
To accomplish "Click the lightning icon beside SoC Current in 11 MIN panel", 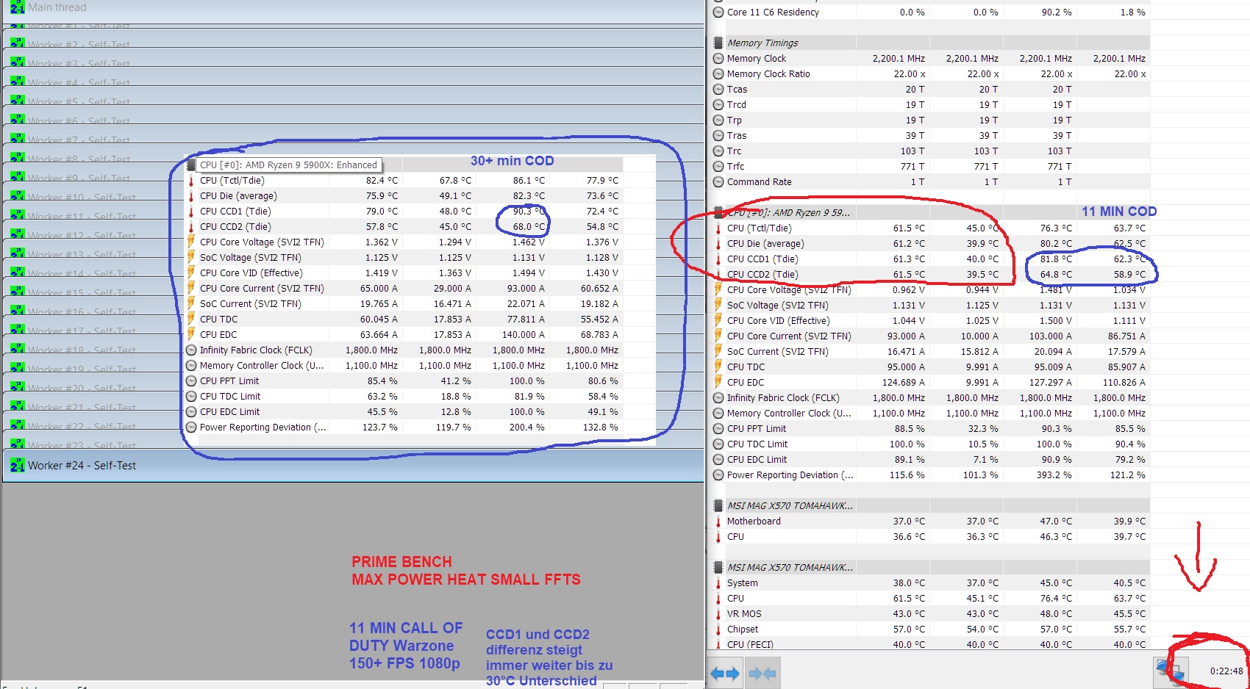I will click(718, 351).
